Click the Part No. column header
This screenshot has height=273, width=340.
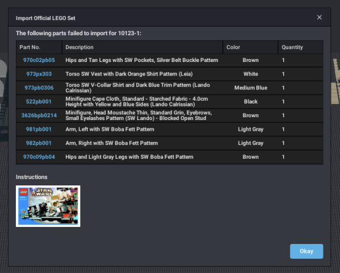coord(39,47)
